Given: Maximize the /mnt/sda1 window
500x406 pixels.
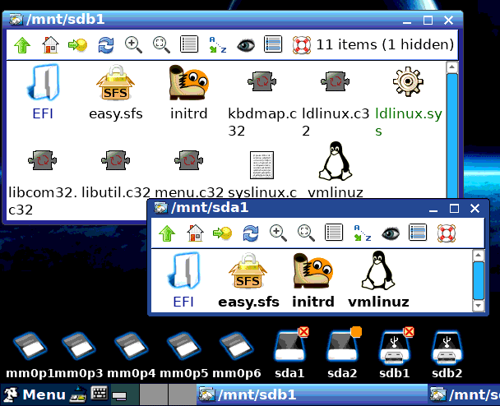Looking at the screenshot, I should point(454,209).
